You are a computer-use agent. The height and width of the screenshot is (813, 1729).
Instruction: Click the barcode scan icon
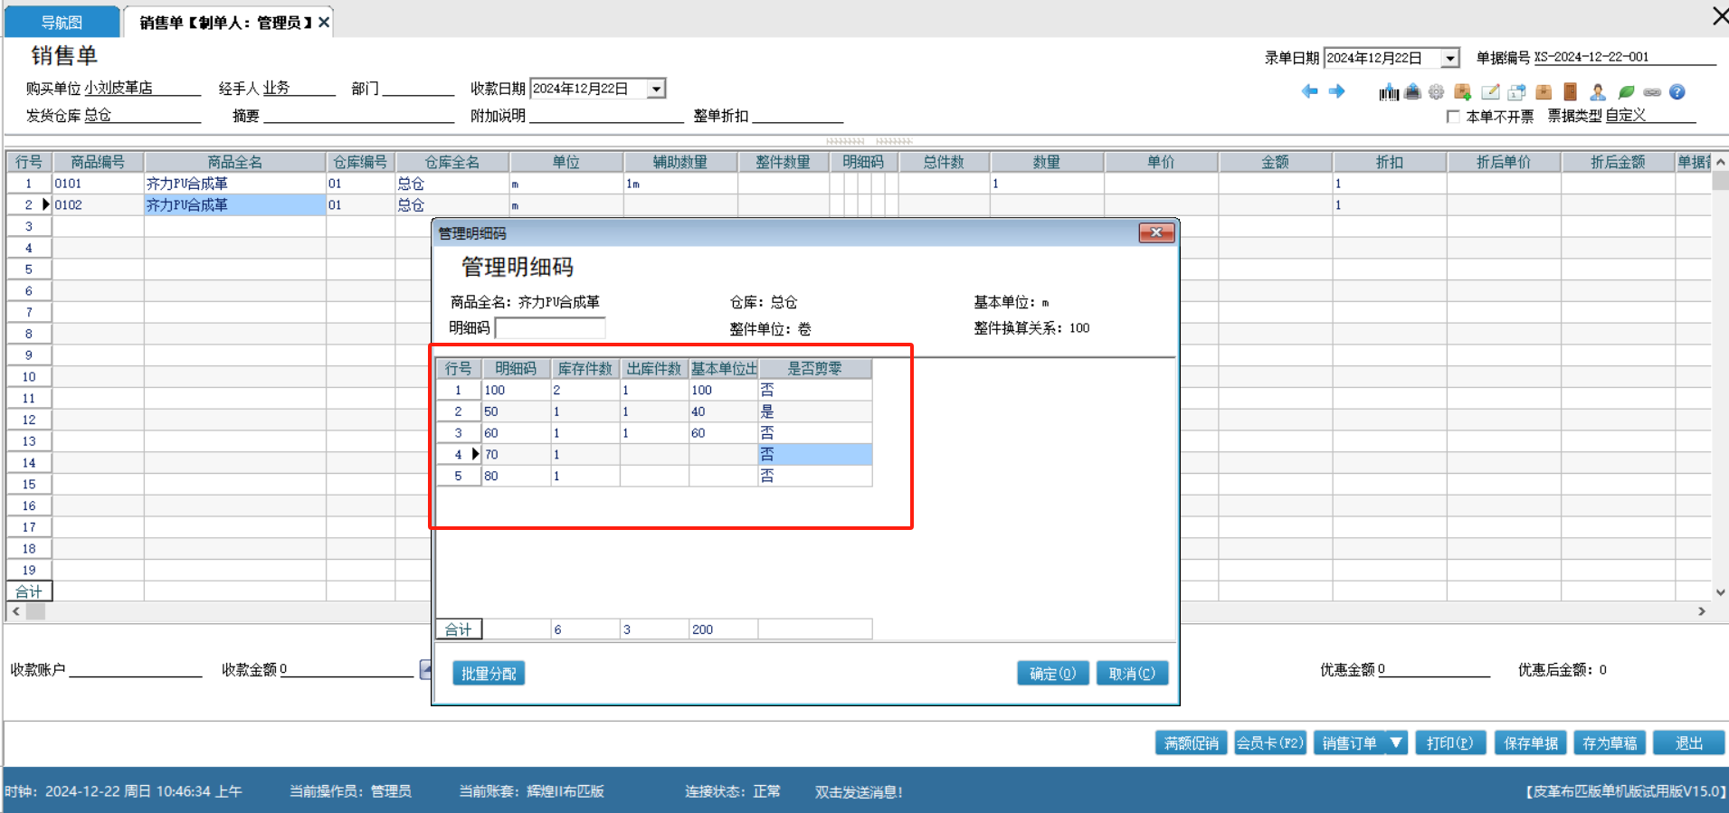click(x=1388, y=92)
